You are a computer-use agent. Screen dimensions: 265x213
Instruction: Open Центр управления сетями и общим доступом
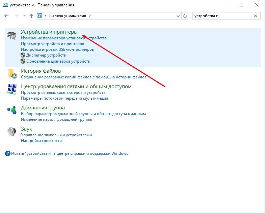76,86
